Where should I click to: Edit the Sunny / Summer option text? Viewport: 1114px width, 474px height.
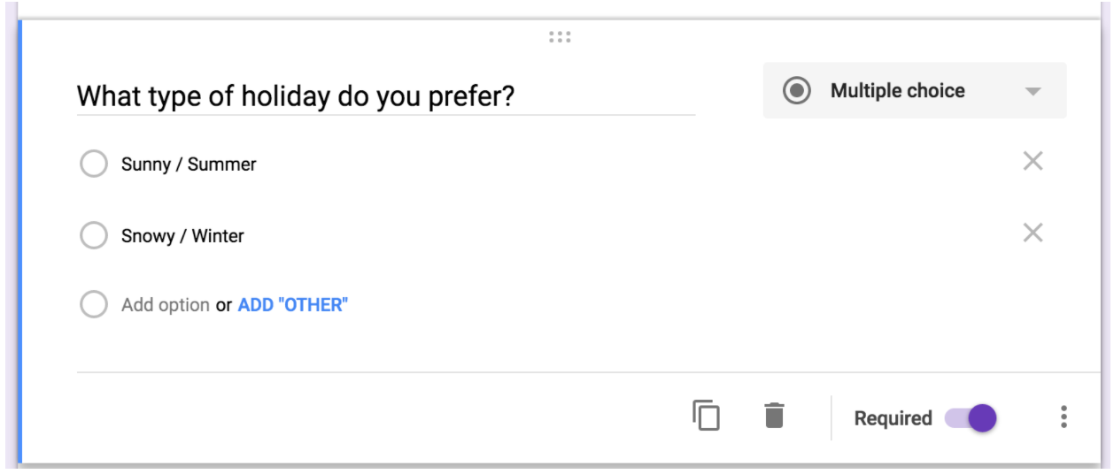[189, 164]
